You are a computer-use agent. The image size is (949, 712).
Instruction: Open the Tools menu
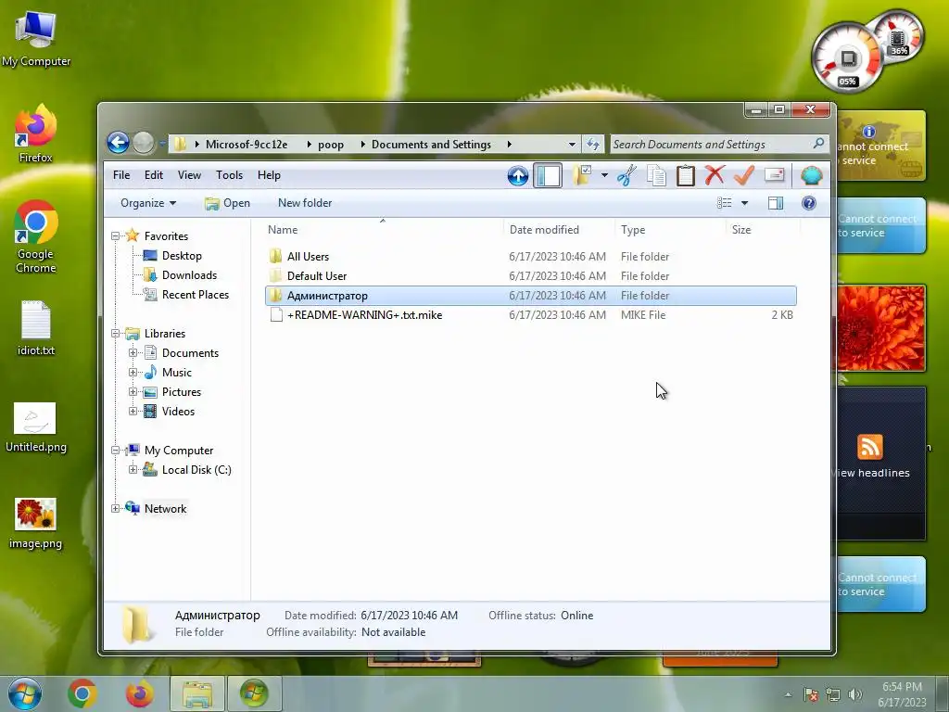229,175
